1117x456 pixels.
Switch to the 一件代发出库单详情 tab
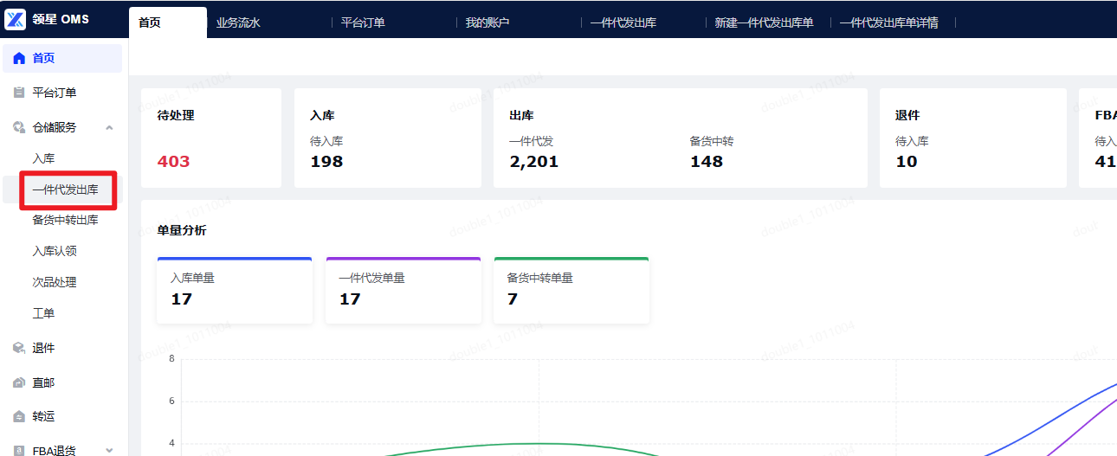[888, 22]
